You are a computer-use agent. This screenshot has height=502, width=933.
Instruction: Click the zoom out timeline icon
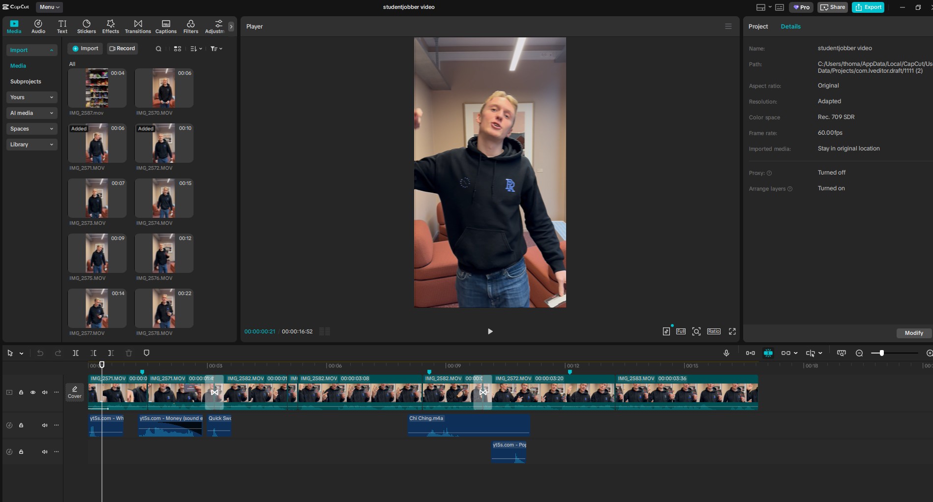(859, 353)
